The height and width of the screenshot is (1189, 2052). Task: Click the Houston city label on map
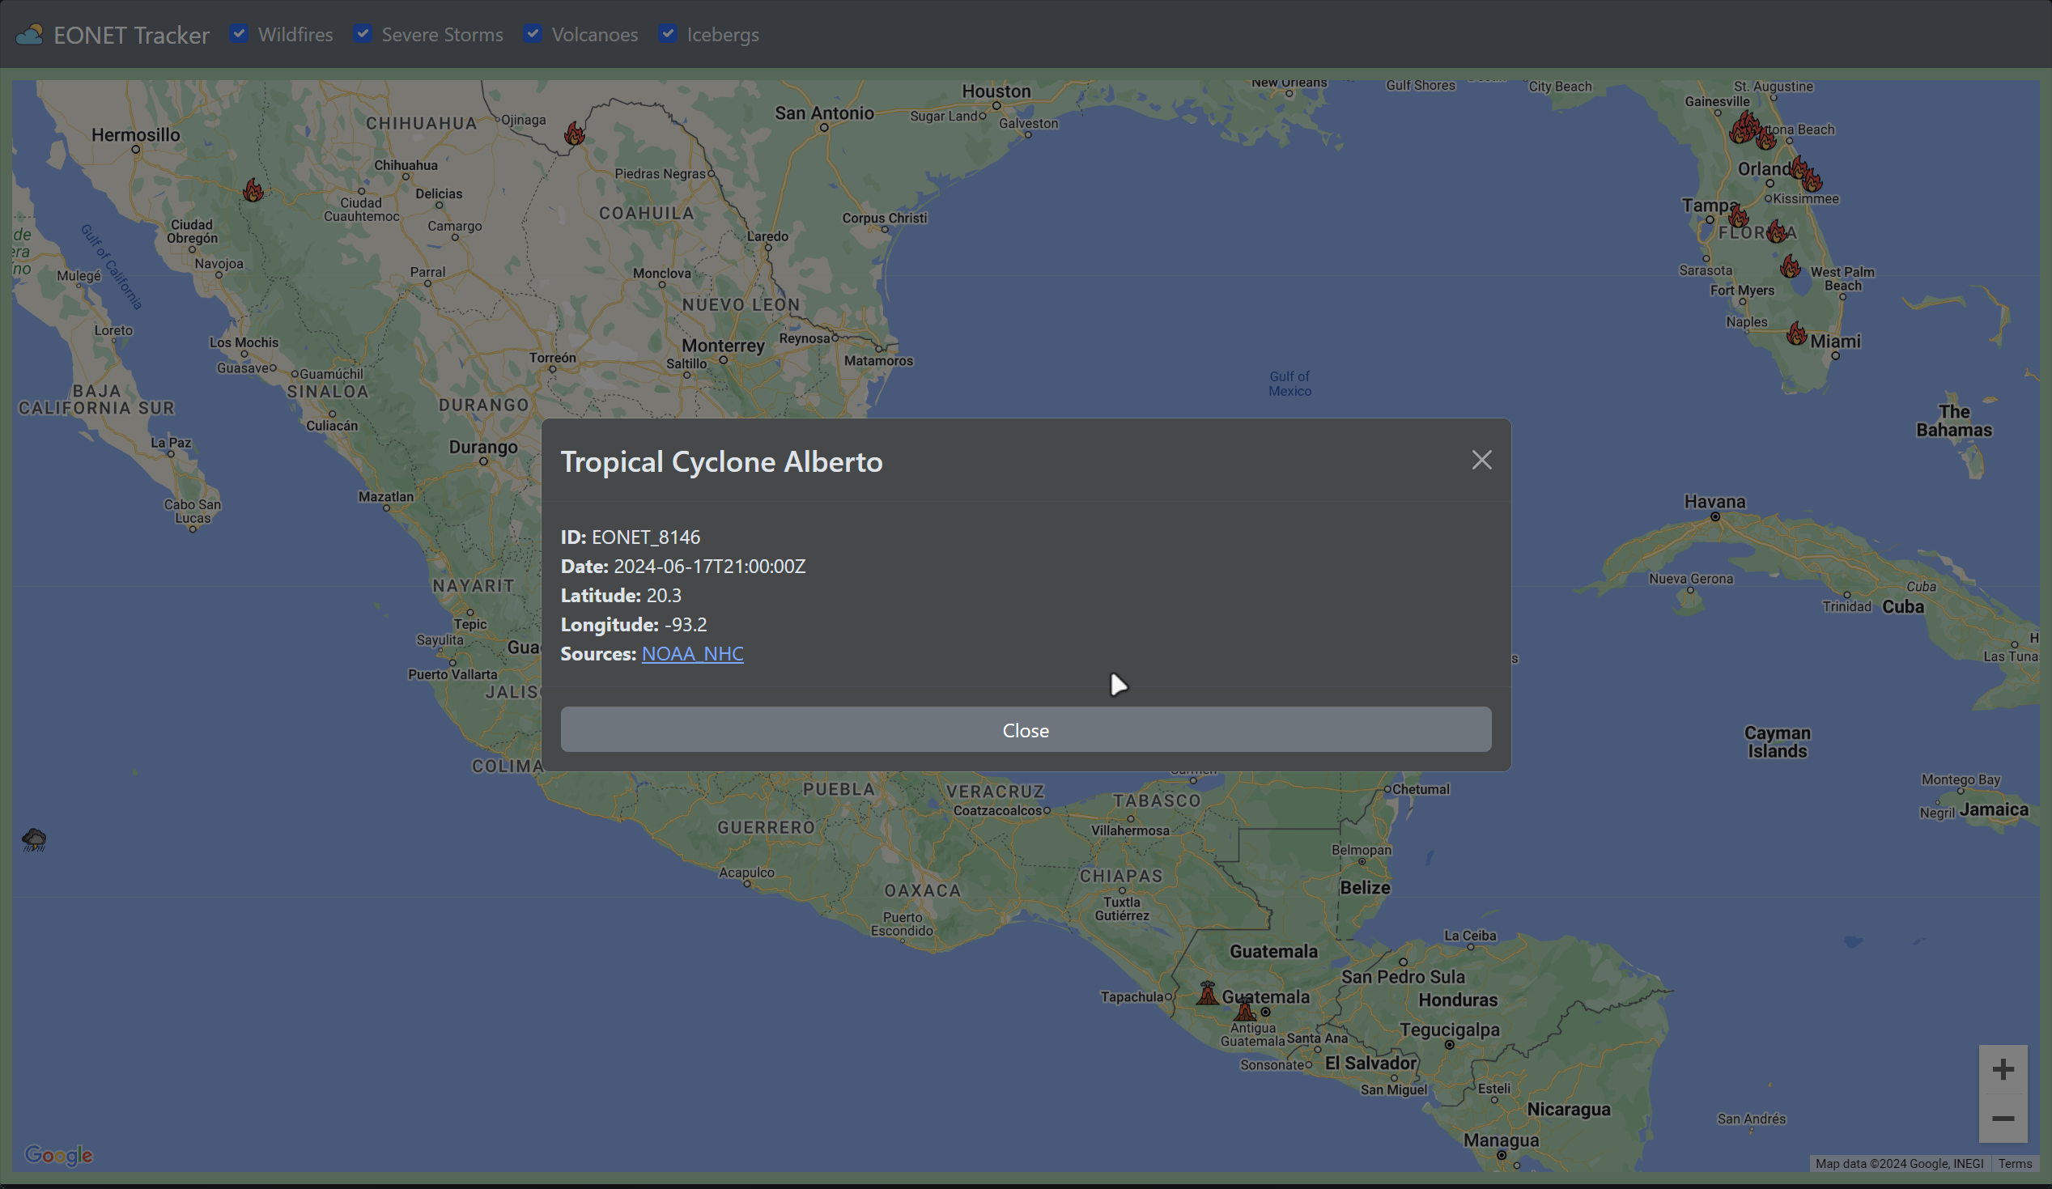[x=996, y=91]
